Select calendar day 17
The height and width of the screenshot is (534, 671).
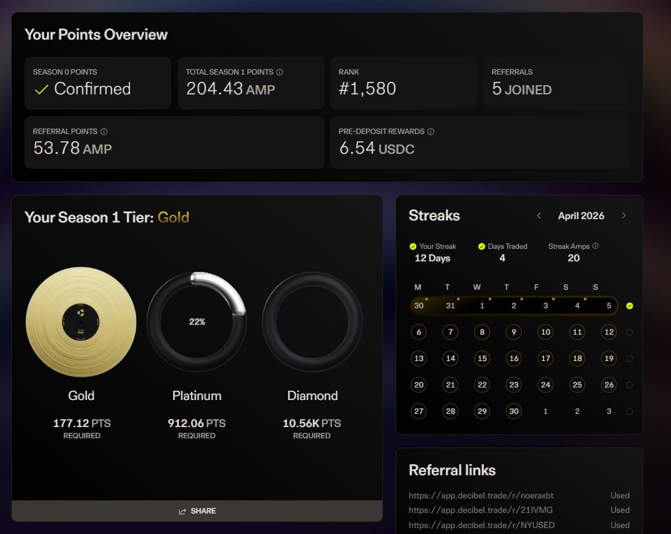(x=546, y=358)
